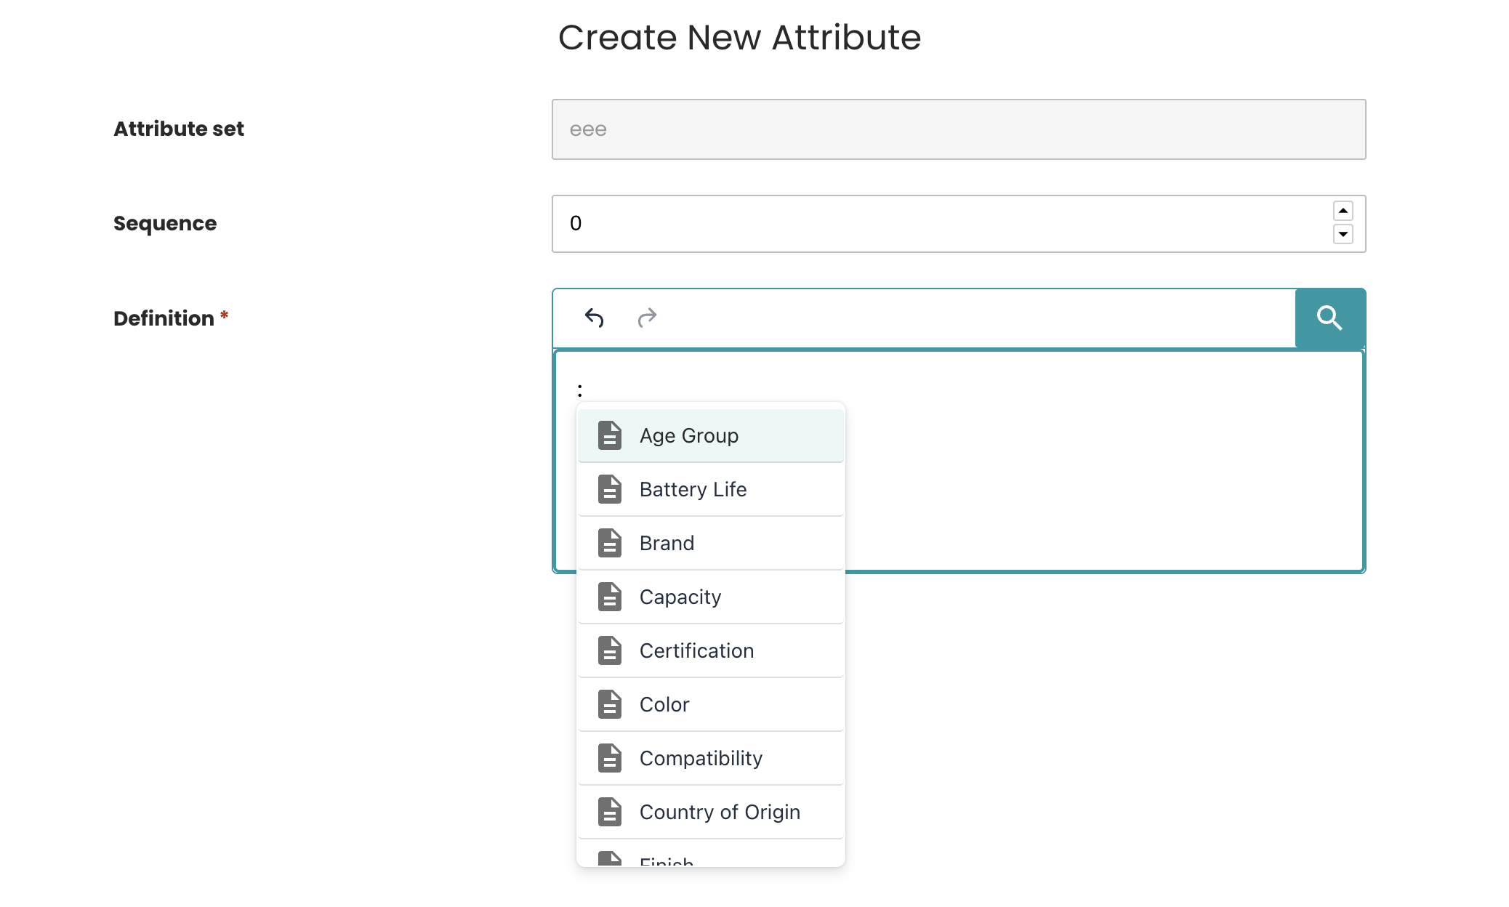Image resolution: width=1509 pixels, height=907 pixels.
Task: Click the document icon next to Age Group
Action: coord(609,435)
